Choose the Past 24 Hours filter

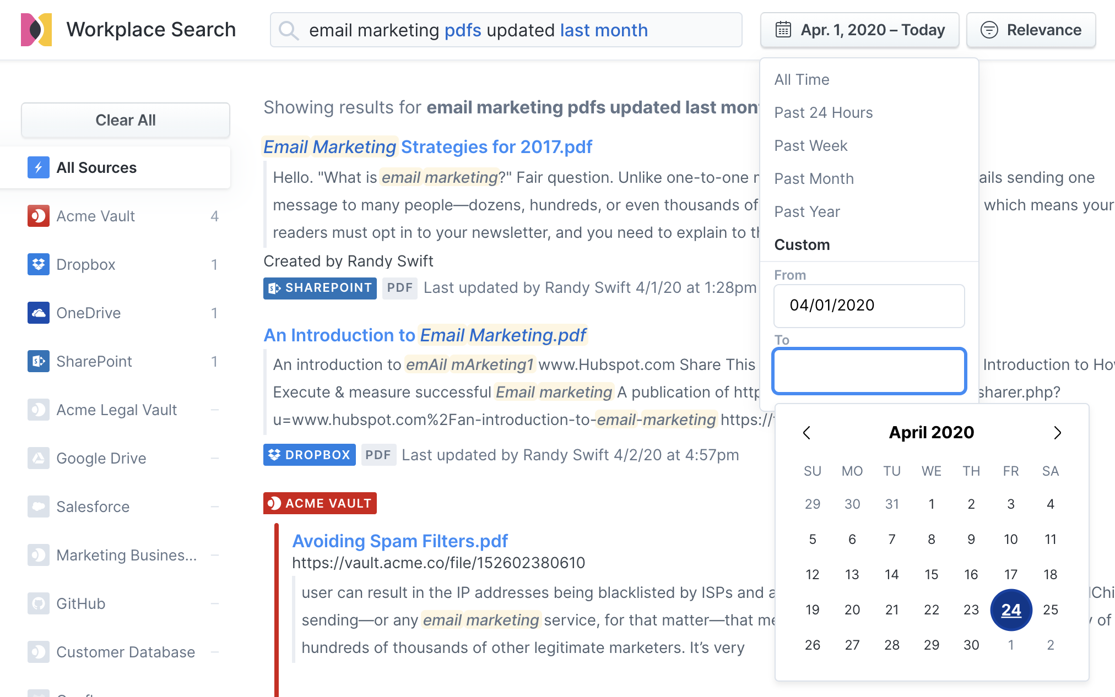pos(823,112)
